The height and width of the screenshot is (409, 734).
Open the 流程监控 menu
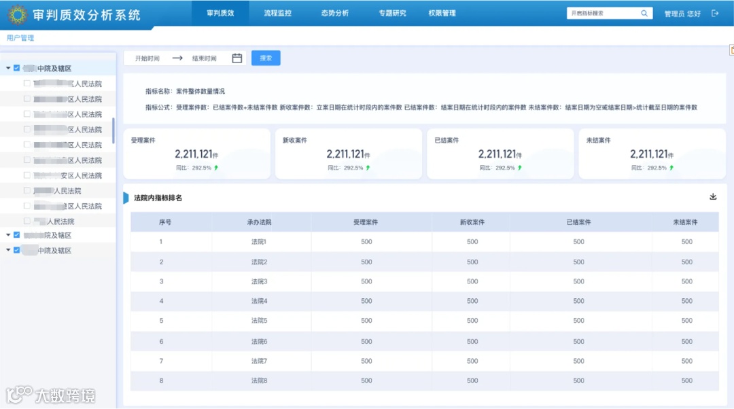coord(277,13)
